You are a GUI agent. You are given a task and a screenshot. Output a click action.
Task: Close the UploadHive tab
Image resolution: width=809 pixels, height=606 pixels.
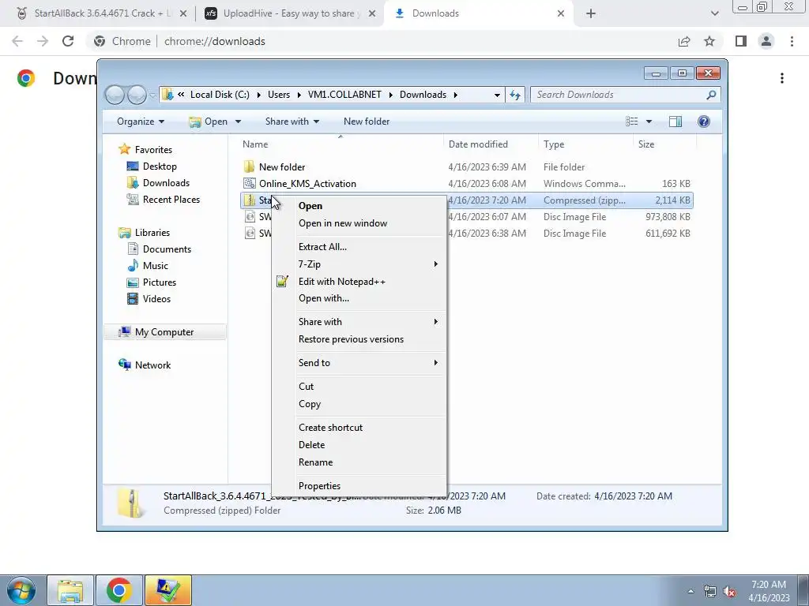point(371,14)
